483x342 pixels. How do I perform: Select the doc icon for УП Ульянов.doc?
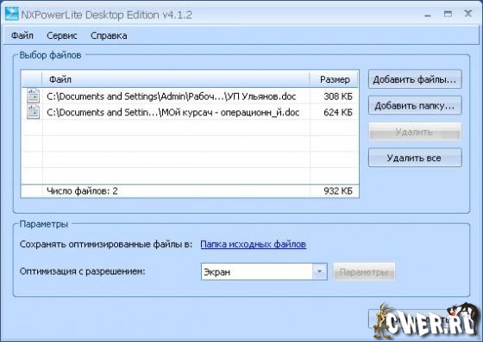(x=33, y=96)
